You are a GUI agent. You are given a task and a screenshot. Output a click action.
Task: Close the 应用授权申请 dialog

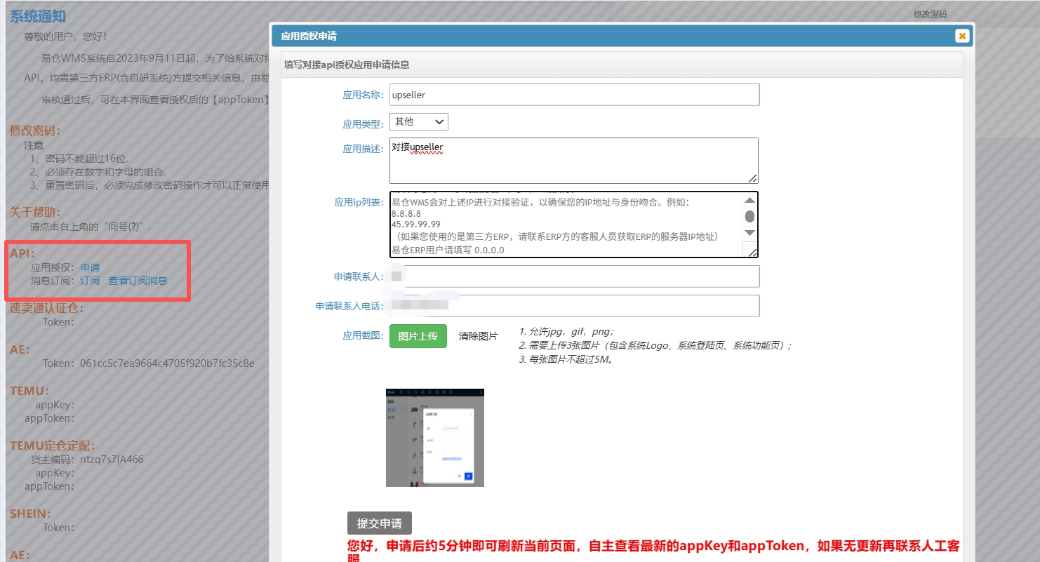pos(961,36)
